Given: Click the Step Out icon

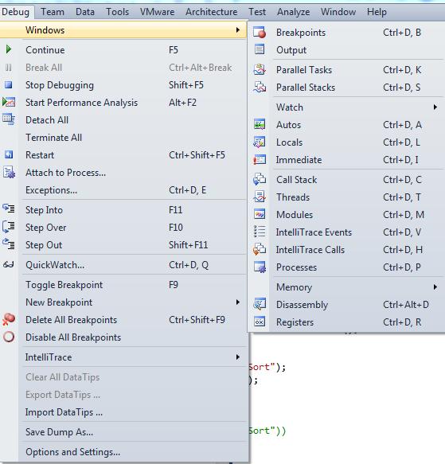Looking at the screenshot, I should tap(9, 244).
